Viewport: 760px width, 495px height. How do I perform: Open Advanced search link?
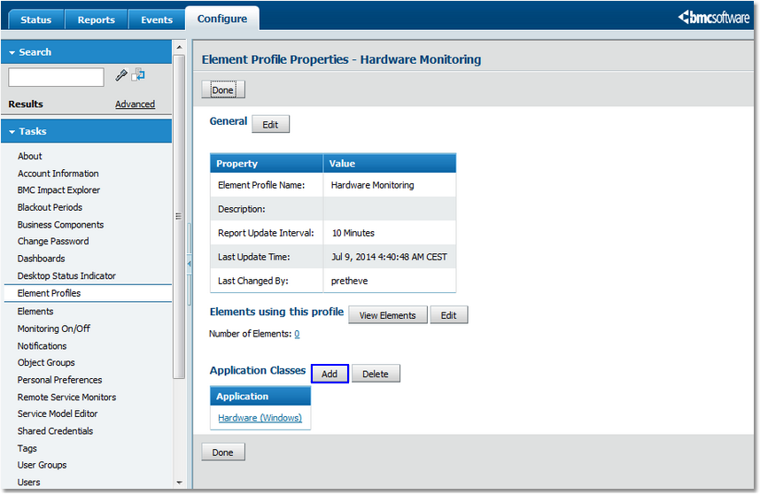pos(135,104)
